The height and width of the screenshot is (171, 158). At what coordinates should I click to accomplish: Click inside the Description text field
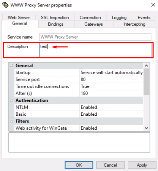(x=95, y=50)
